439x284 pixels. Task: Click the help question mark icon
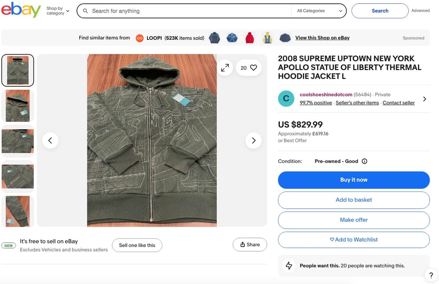click(431, 275)
